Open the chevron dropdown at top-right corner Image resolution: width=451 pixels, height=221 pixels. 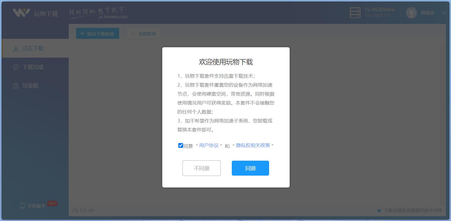(444, 13)
